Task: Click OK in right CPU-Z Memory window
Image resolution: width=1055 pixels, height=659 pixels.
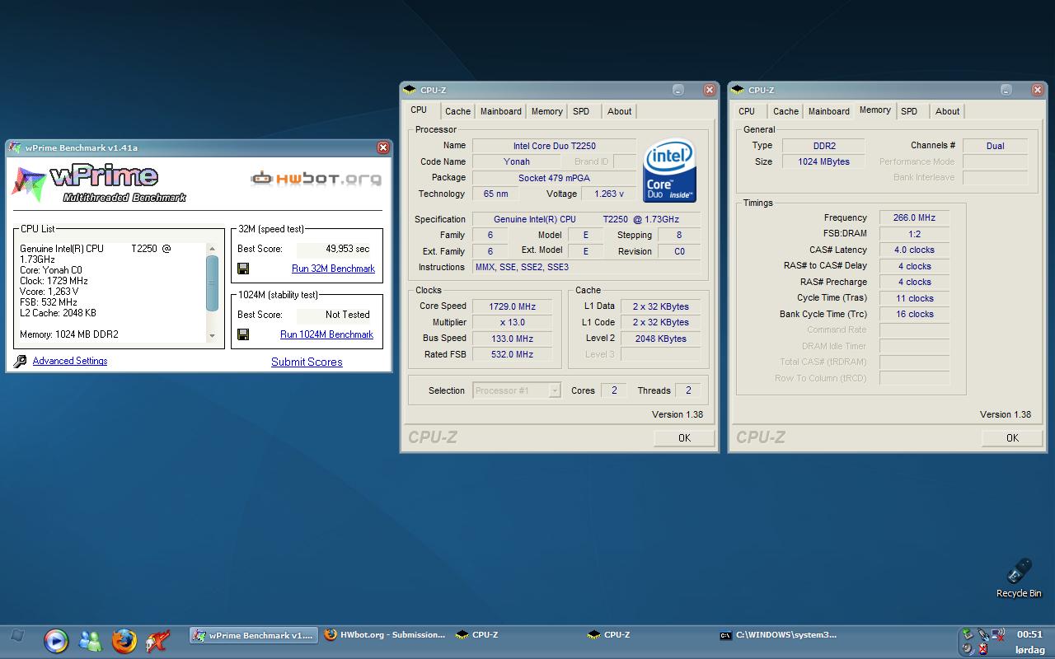Action: (x=1012, y=438)
